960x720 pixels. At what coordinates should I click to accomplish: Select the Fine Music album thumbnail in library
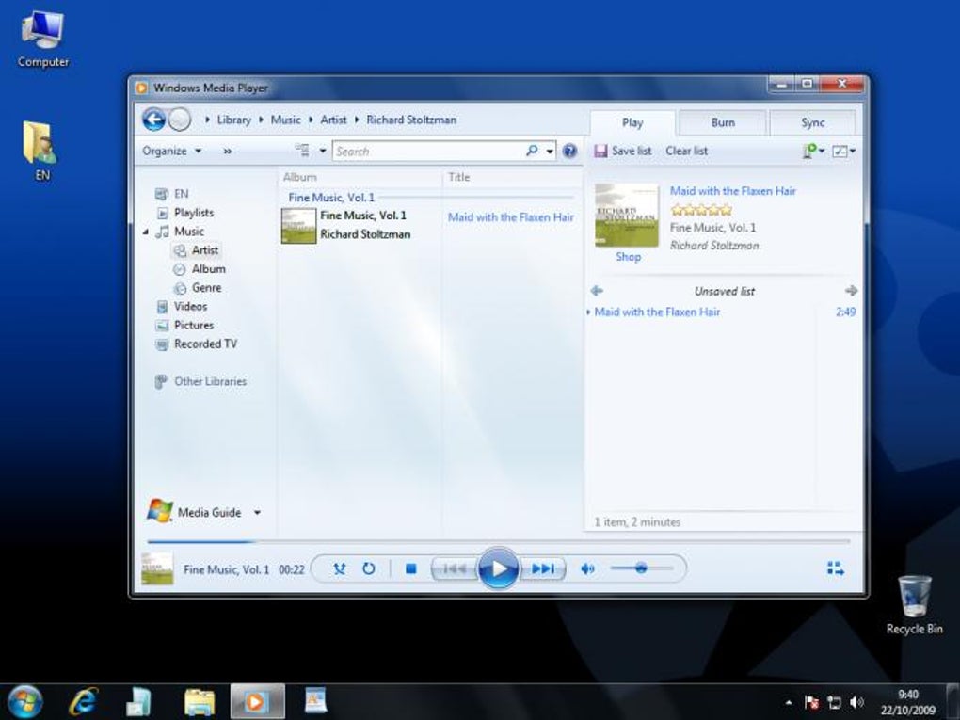click(298, 226)
